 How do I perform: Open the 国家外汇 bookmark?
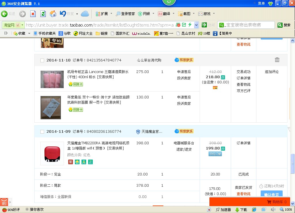coord(120,33)
